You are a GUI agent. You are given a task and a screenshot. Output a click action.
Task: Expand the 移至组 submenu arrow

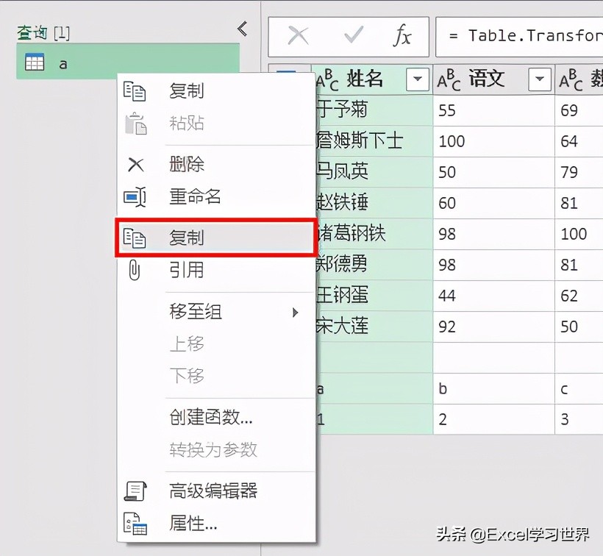click(x=296, y=312)
